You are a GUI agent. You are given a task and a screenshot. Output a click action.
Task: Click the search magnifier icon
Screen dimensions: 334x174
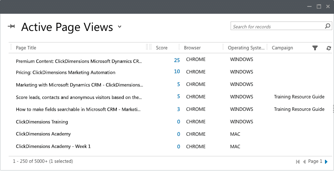328,26
